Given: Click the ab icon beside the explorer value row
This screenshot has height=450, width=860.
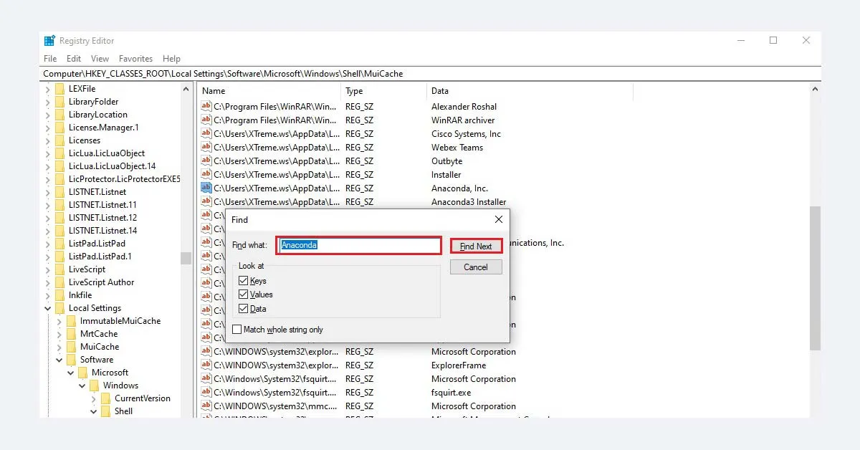Looking at the screenshot, I should click(206, 351).
